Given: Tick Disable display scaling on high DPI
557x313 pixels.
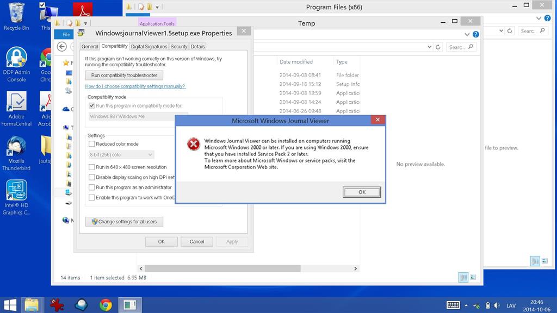Looking at the screenshot, I should 91,177.
